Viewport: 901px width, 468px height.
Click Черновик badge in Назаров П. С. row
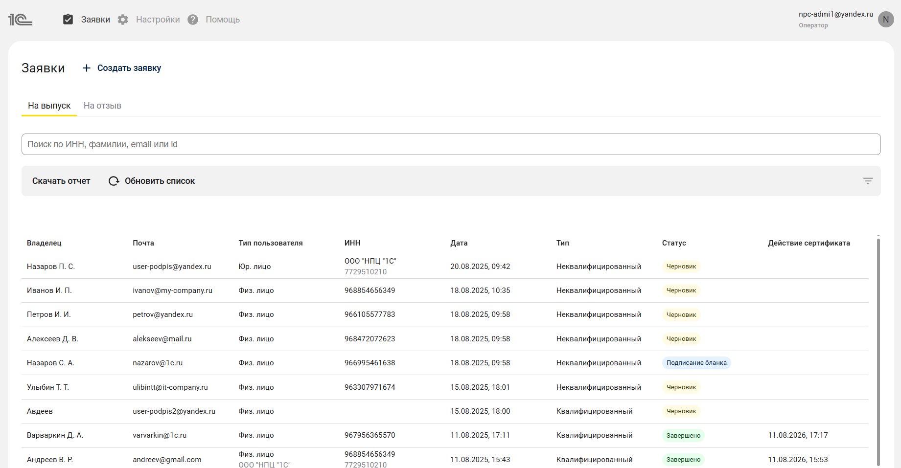tap(681, 267)
